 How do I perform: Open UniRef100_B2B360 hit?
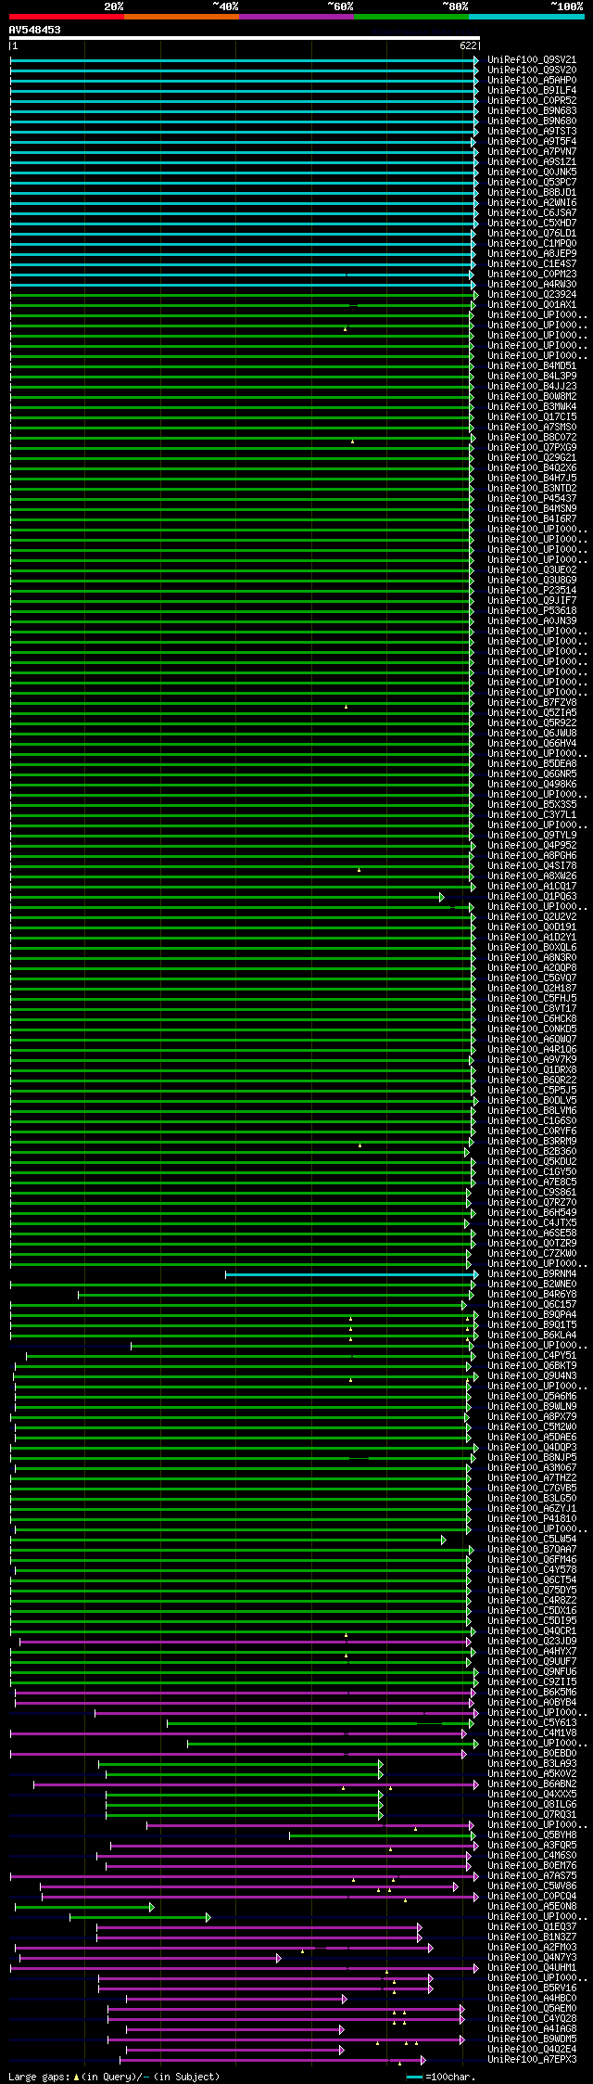[532, 1152]
